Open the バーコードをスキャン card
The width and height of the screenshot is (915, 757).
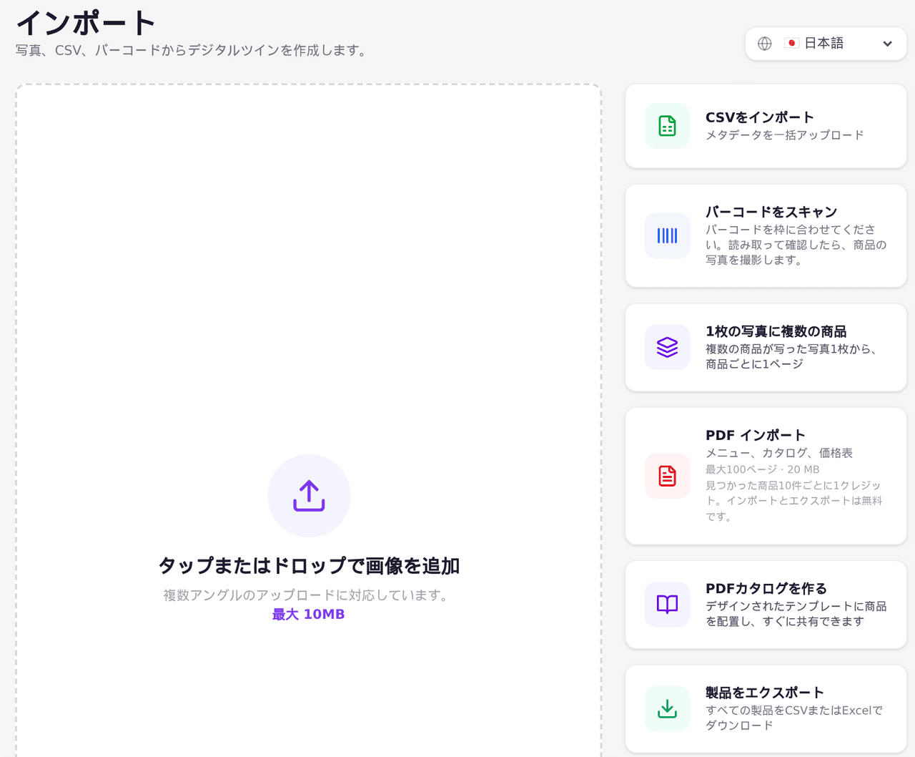pos(766,236)
